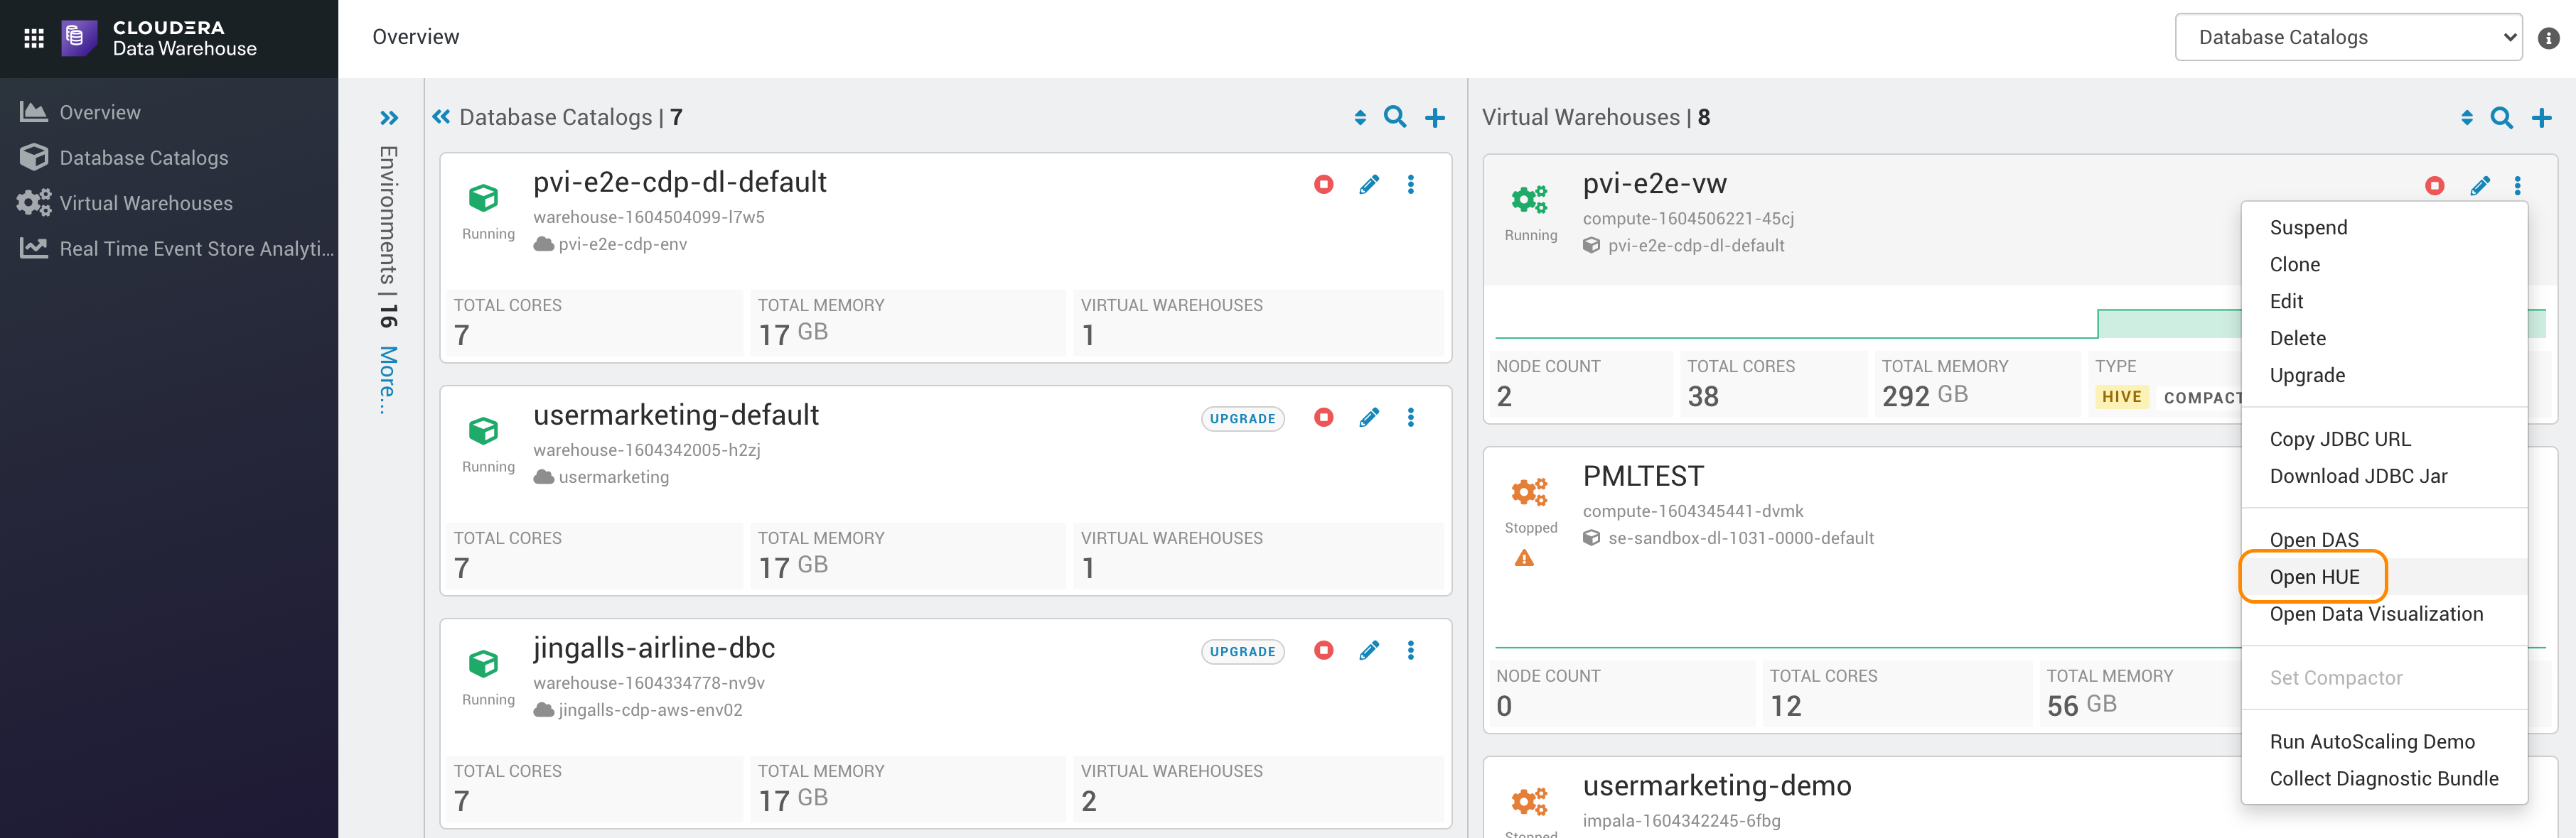Stop the pvi-e2e-cdp-dl-default catalog
The height and width of the screenshot is (838, 2576).
pos(1324,184)
